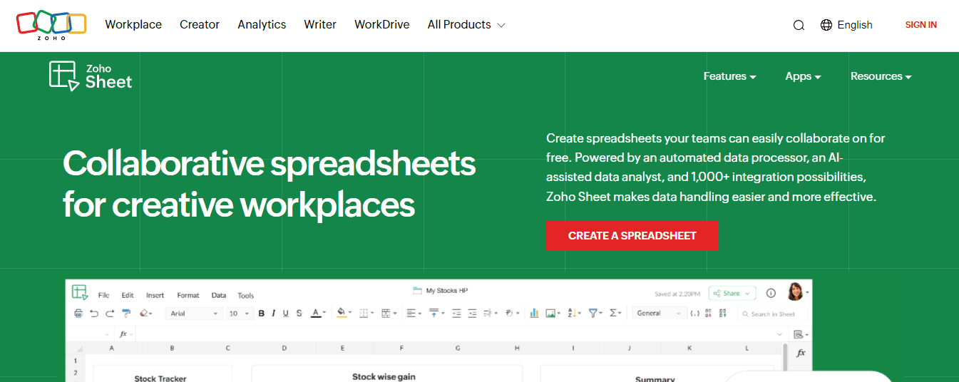The width and height of the screenshot is (959, 382).
Task: Click the small sheet icon beside File menu
Action: [80, 292]
